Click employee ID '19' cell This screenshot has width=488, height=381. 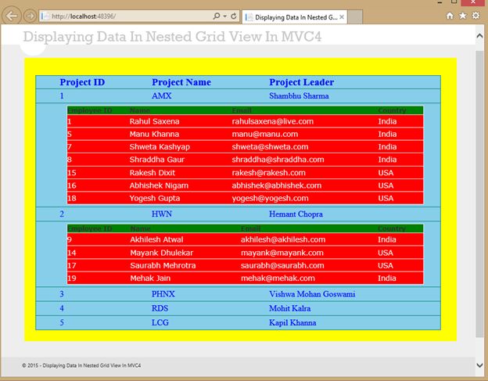(72, 279)
